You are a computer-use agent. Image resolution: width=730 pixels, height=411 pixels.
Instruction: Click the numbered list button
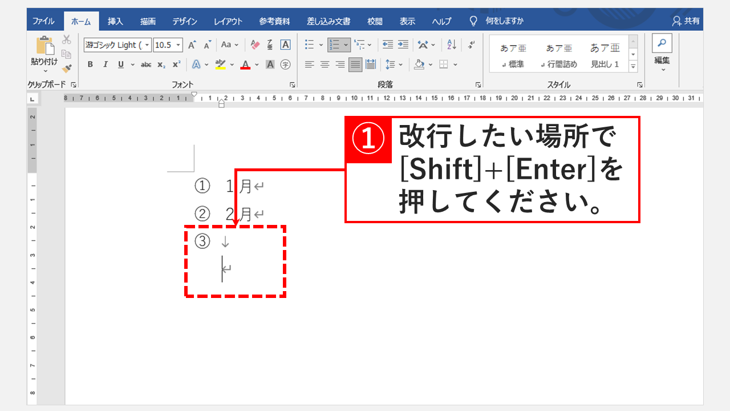[335, 45]
